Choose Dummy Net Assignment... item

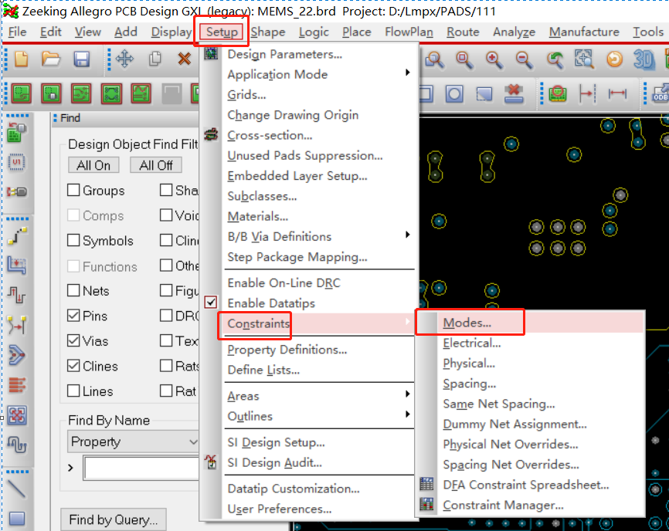pos(514,424)
